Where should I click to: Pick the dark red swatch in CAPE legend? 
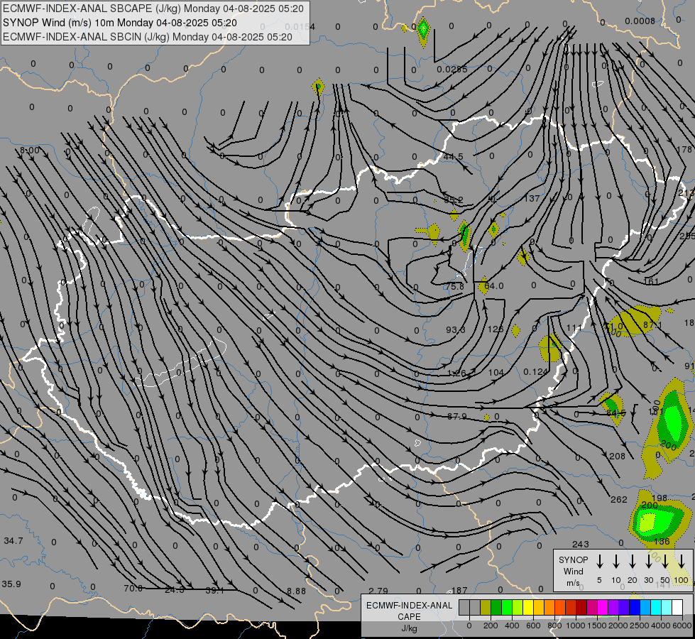581,608
